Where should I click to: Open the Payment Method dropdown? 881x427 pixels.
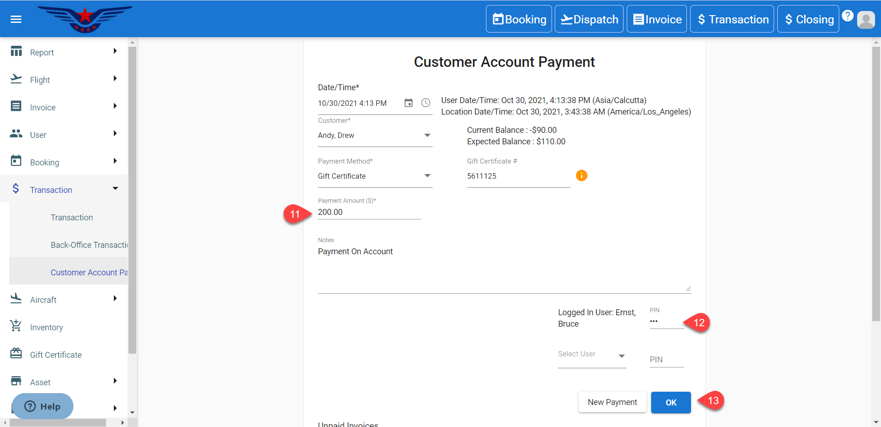375,176
